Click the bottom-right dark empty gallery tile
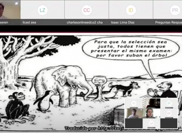The height and width of the screenshot is (133, 182). (x=169, y=123)
